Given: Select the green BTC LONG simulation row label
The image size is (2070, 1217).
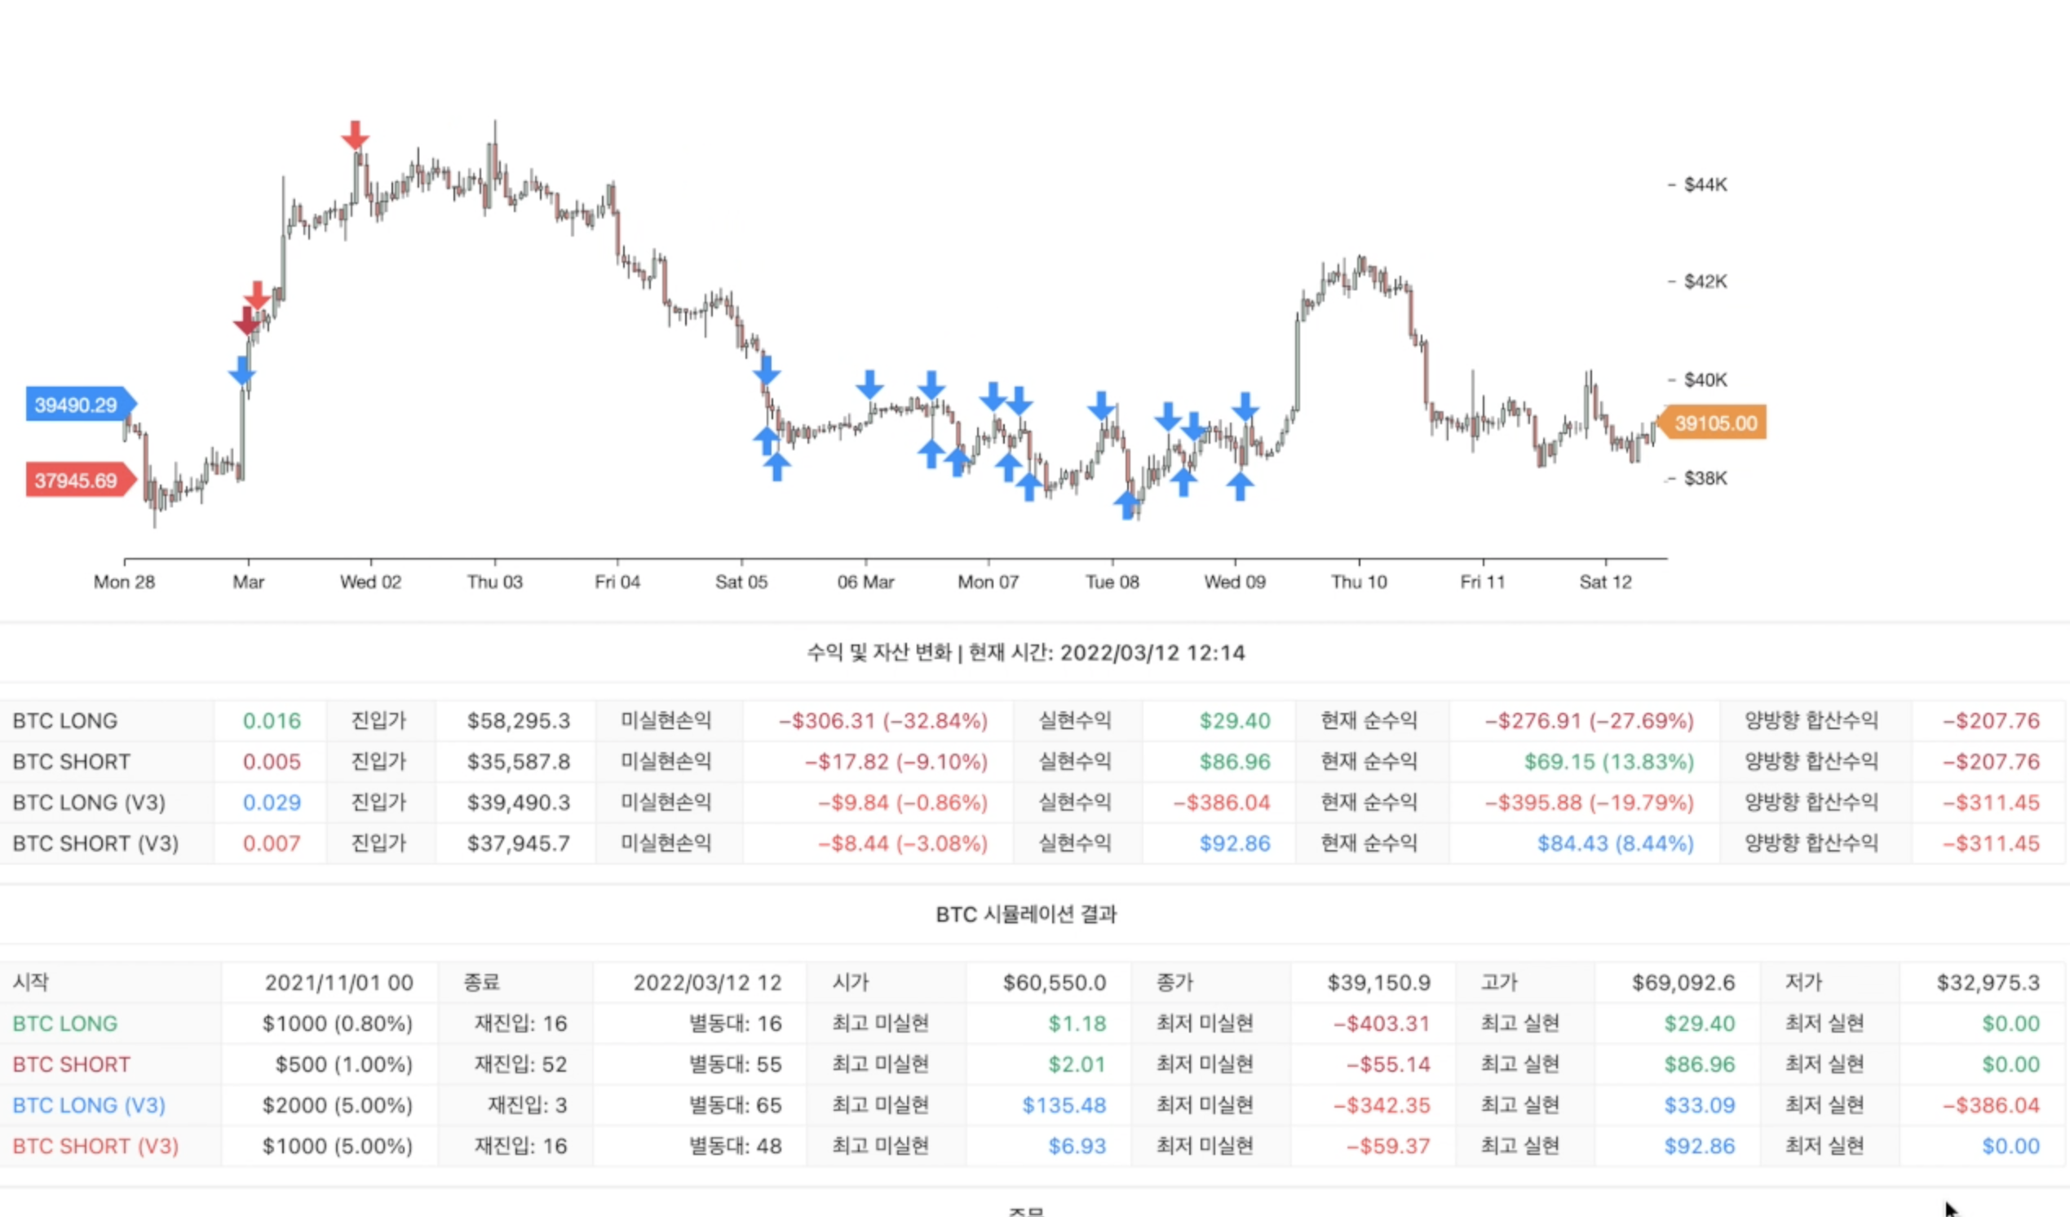Looking at the screenshot, I should 65,1023.
